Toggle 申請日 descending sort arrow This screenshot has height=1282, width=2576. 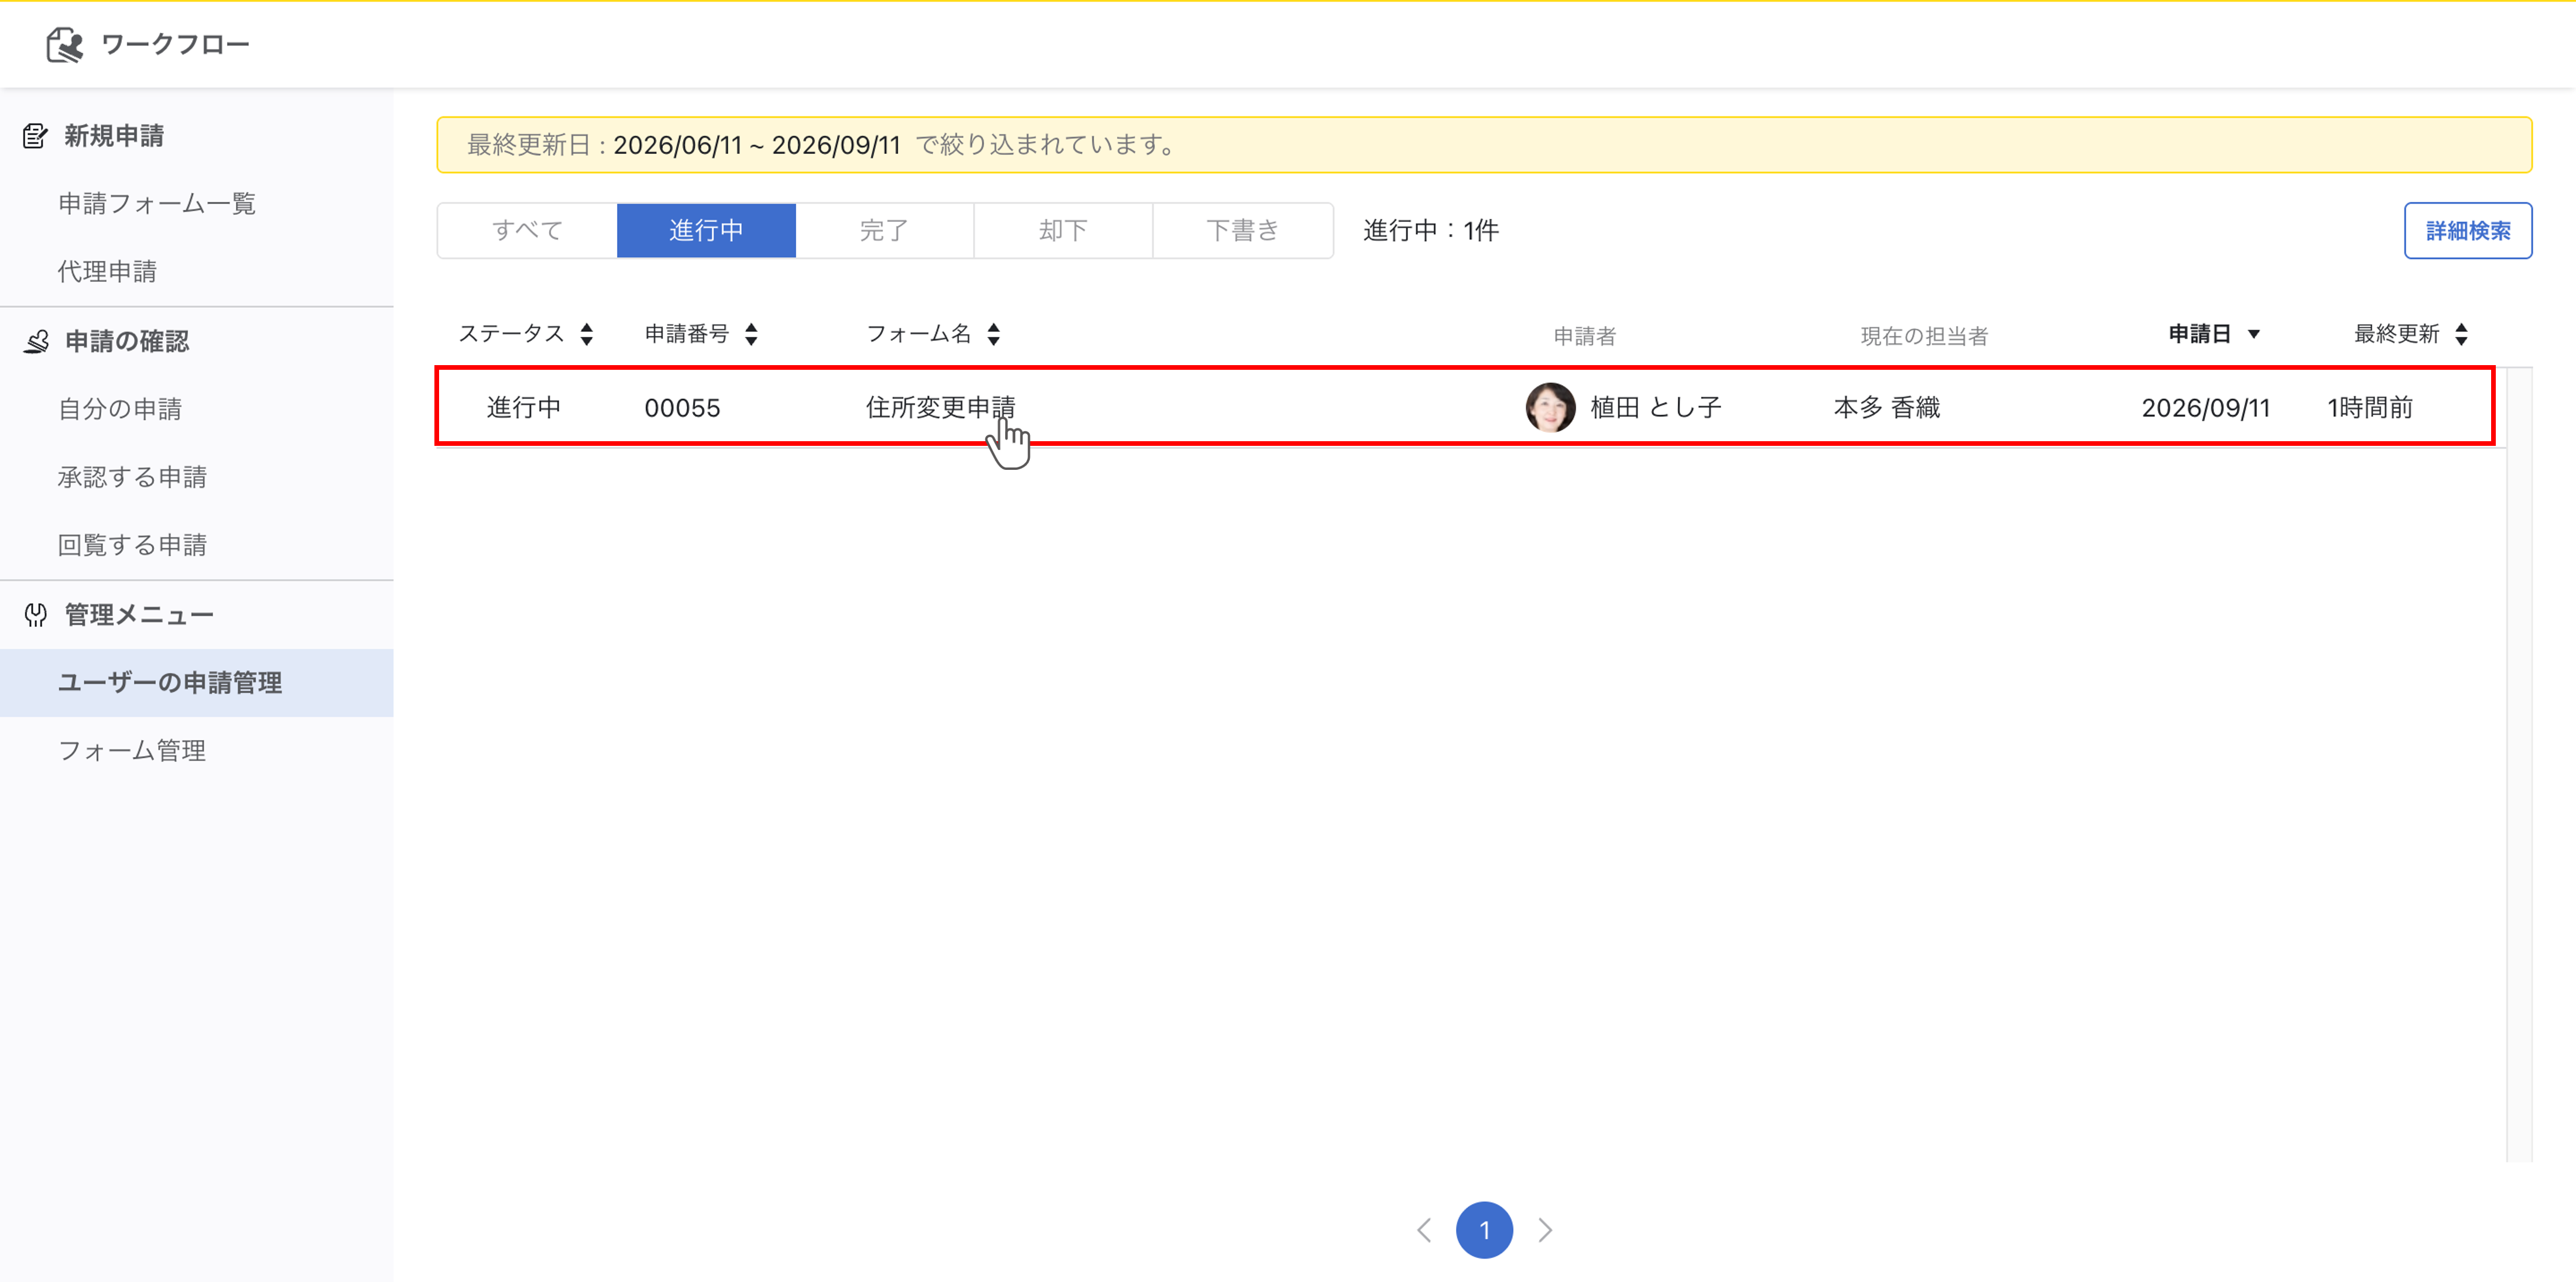pyautogui.click(x=2253, y=334)
